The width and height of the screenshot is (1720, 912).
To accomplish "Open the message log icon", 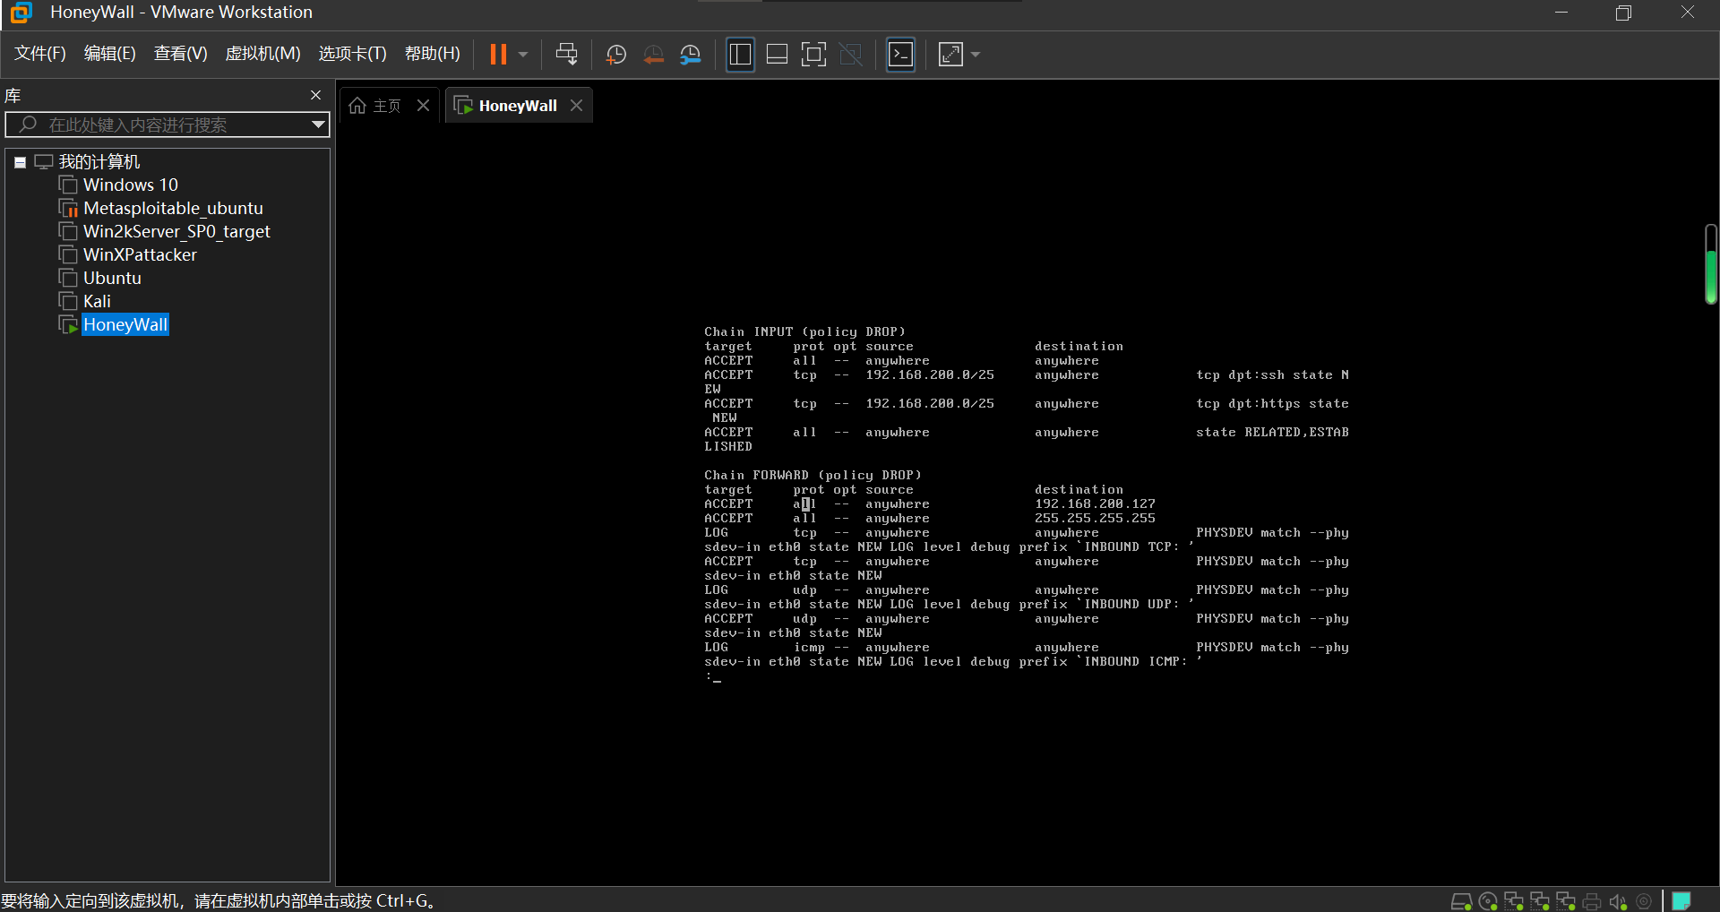I will click(1681, 901).
